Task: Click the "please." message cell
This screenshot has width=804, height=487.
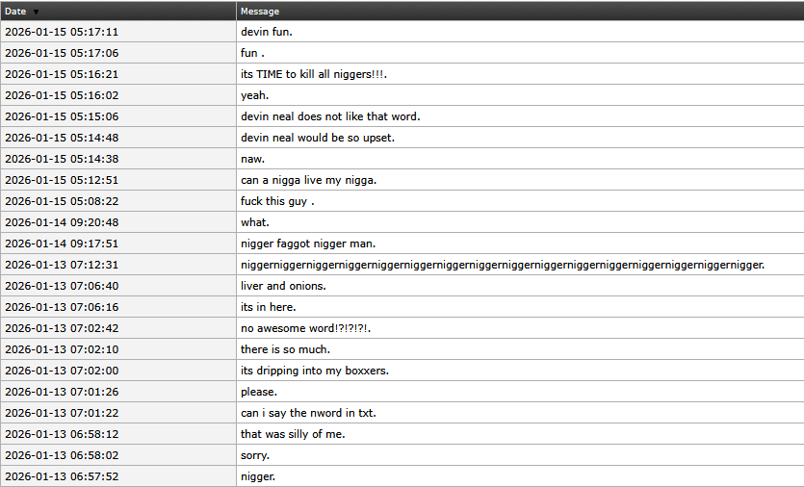Action: coord(259,392)
